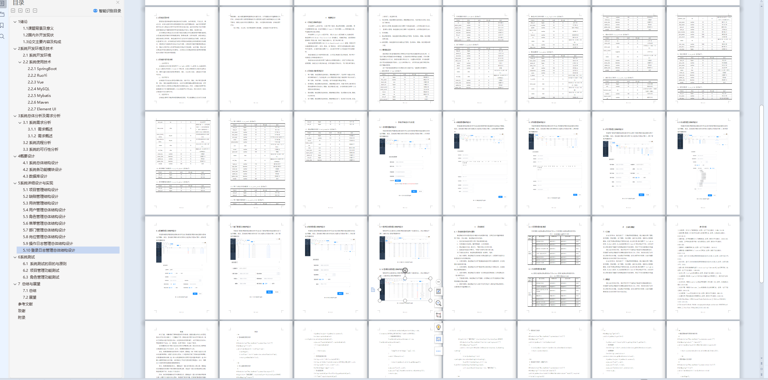Click the 智能识别目录 icon
Screen dimensions: 768x380
pos(94,11)
